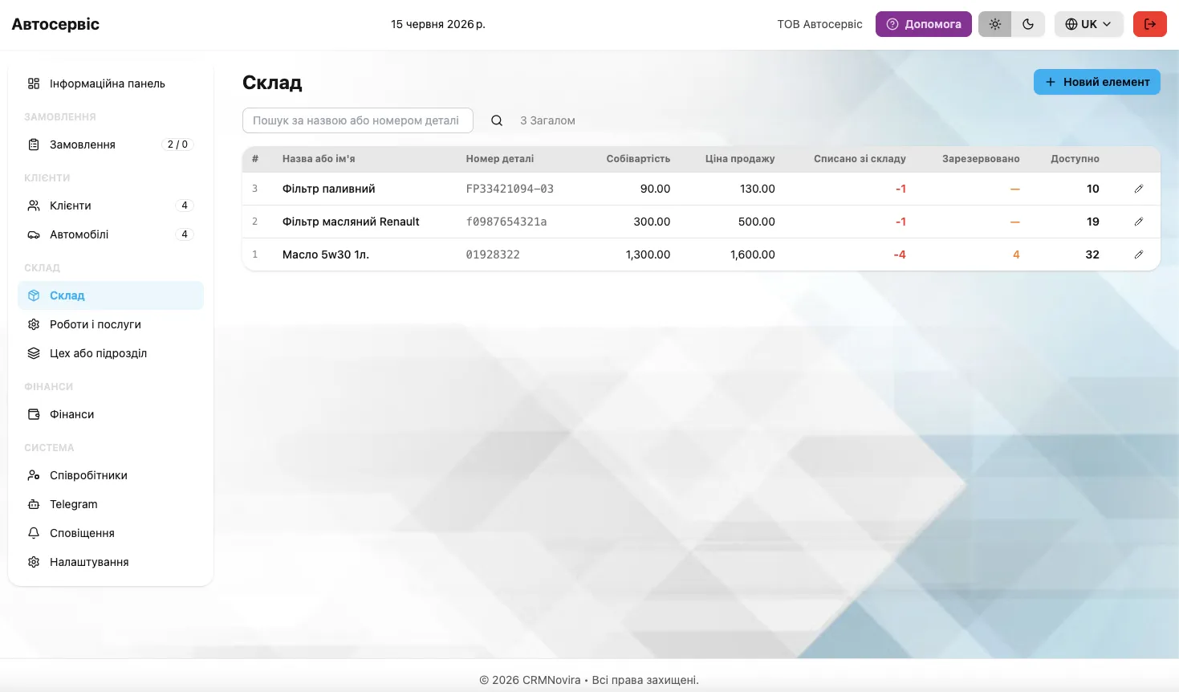Click the layers icon beside Цех або підрозділ

[34, 353]
